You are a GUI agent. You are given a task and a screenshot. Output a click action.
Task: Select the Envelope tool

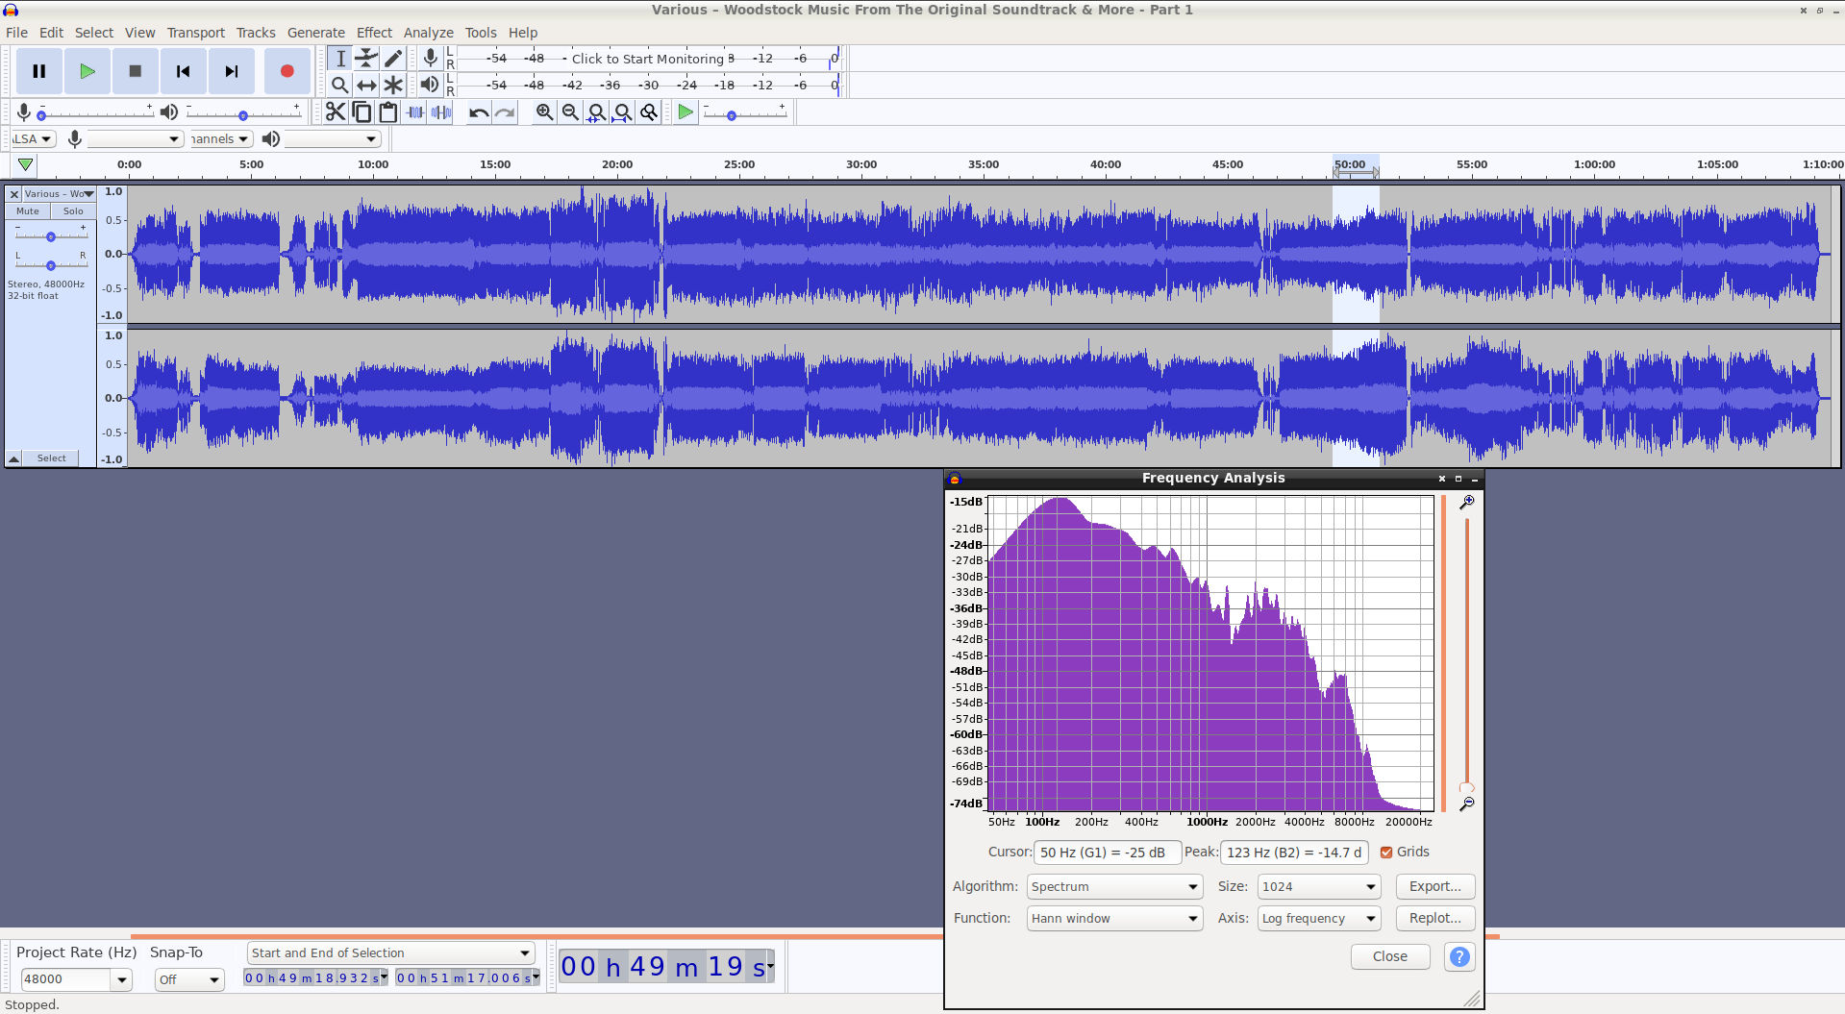[366, 59]
